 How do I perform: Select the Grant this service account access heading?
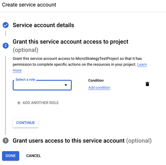(71, 42)
